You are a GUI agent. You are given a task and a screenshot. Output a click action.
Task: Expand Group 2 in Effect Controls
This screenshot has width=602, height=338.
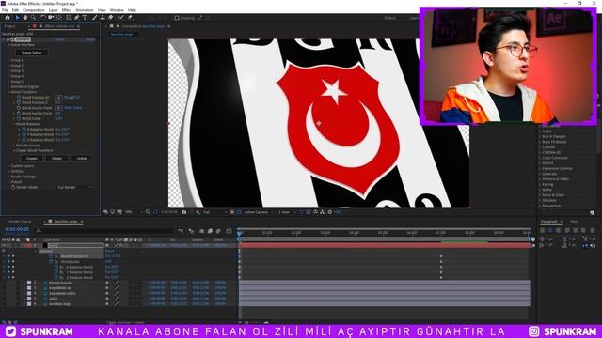click(8, 66)
